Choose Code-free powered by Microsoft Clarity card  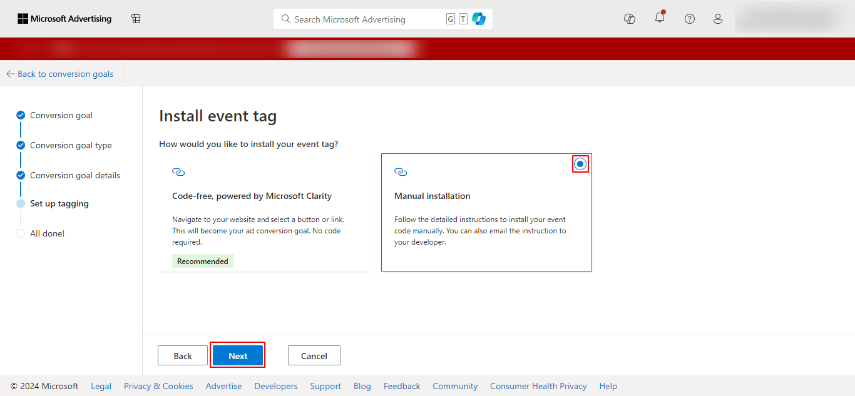coord(264,213)
